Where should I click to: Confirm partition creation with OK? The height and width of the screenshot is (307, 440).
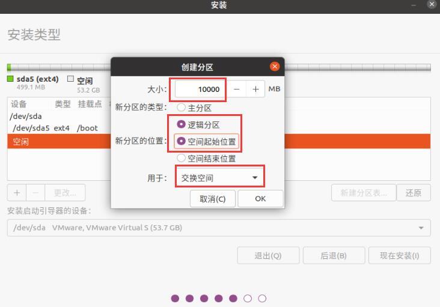pos(260,199)
